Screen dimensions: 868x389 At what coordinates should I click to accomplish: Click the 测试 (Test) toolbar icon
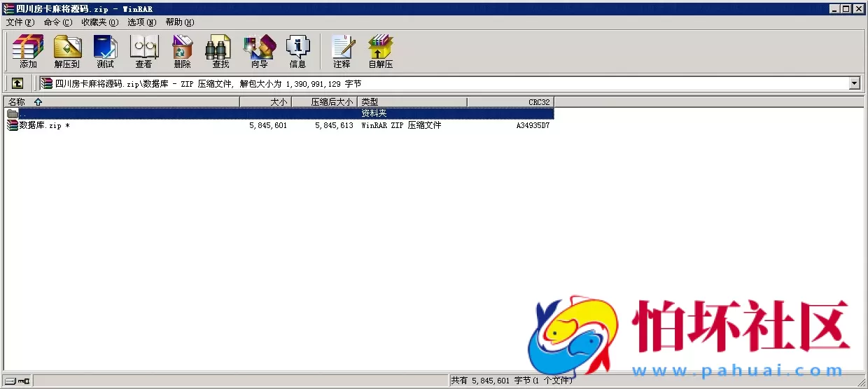(x=105, y=52)
